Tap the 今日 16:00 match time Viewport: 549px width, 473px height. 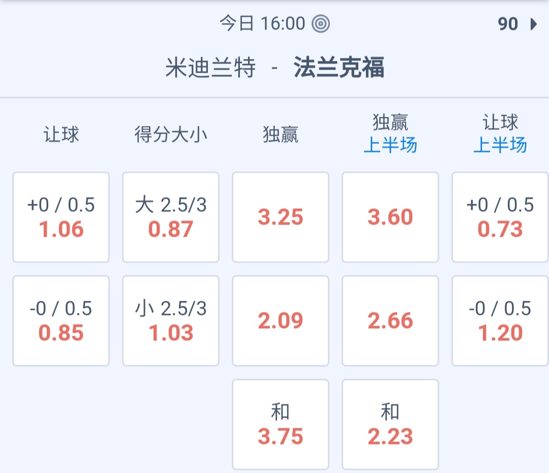[262, 24]
